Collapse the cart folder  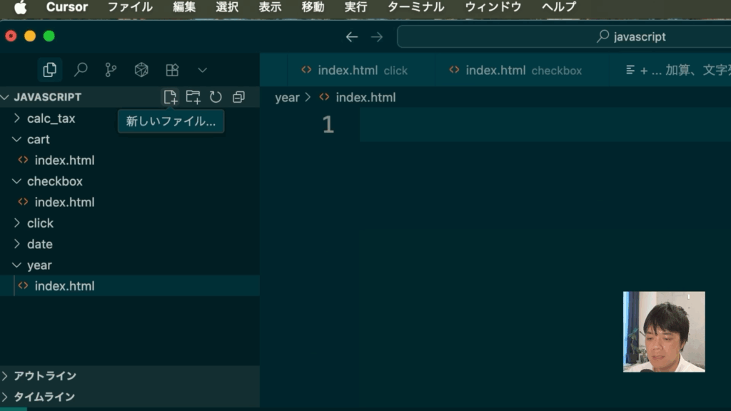coord(38,139)
